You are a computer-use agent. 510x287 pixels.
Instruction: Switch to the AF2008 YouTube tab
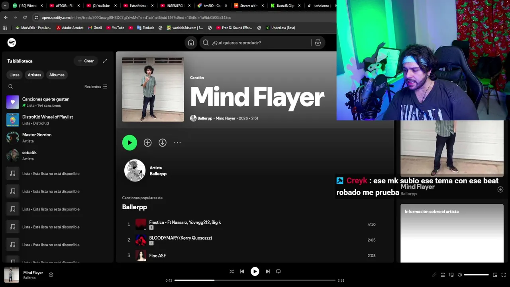(64, 6)
